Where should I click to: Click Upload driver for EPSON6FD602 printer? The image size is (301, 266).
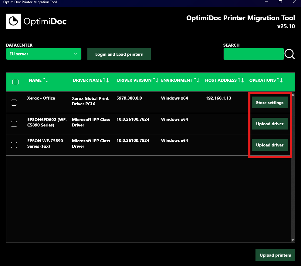coord(270,124)
